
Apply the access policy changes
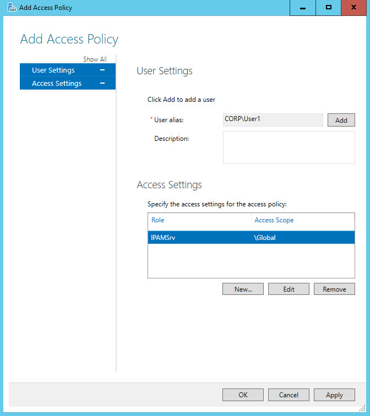coord(334,395)
